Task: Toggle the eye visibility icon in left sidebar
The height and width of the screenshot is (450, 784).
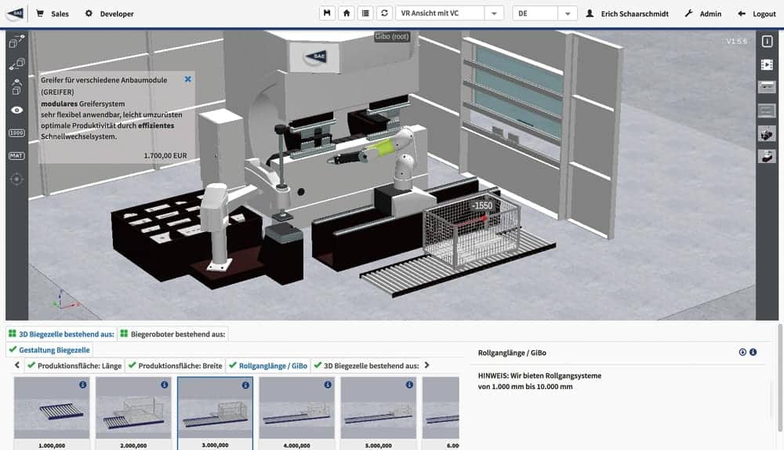Action: coord(16,111)
